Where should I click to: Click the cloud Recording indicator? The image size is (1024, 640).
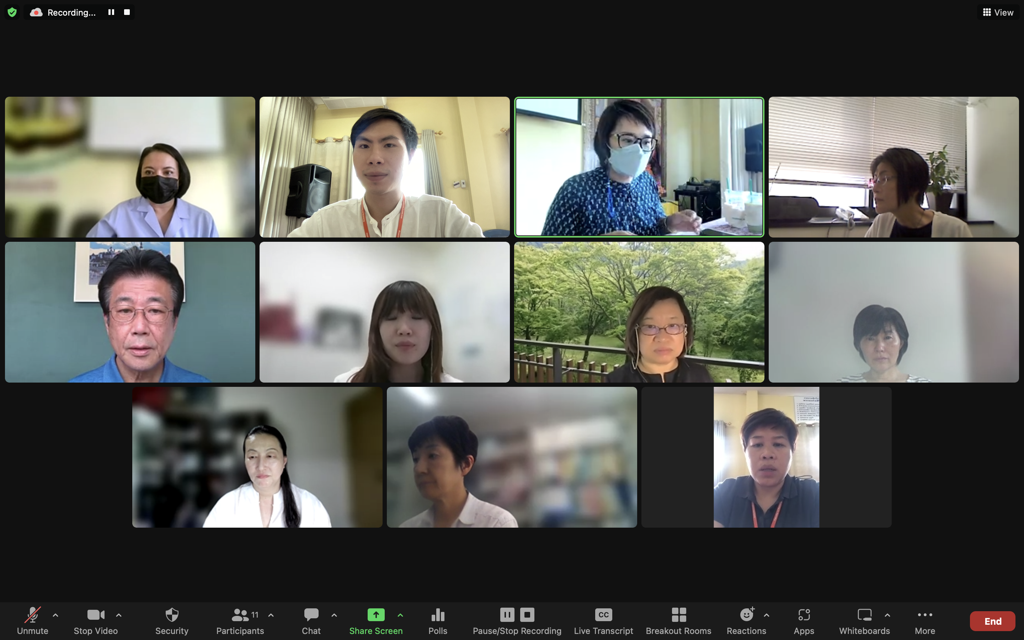tap(63, 12)
